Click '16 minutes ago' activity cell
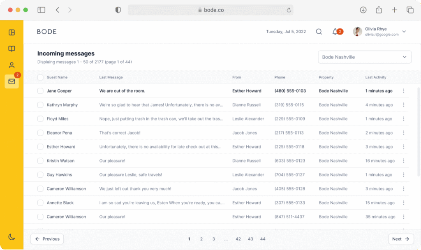Screen dimensions: 421x250 point(380,161)
